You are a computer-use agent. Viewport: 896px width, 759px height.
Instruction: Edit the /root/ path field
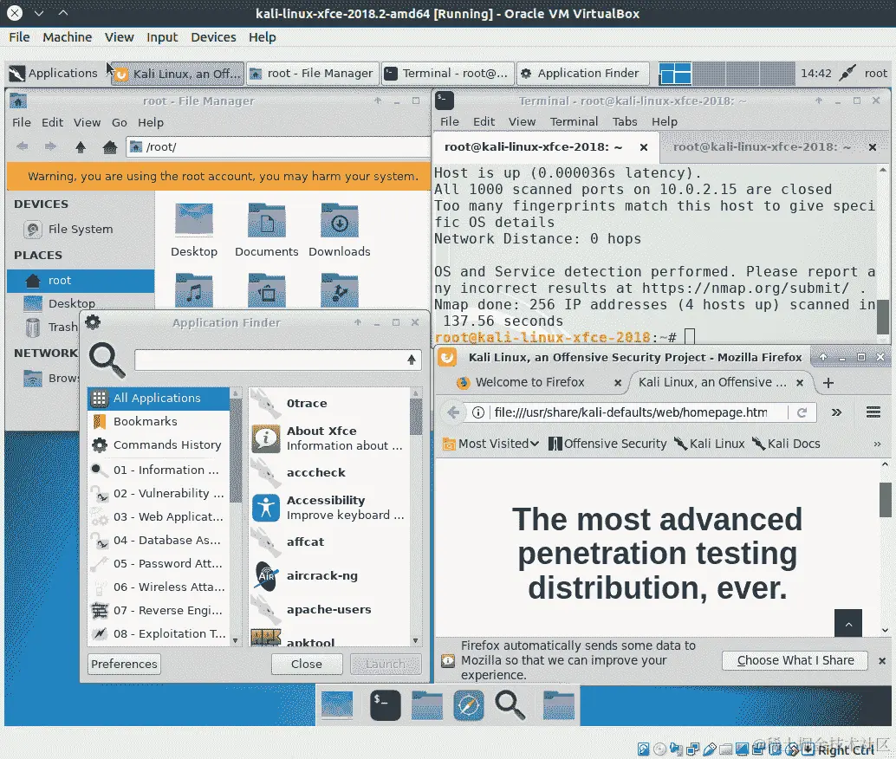(x=277, y=147)
